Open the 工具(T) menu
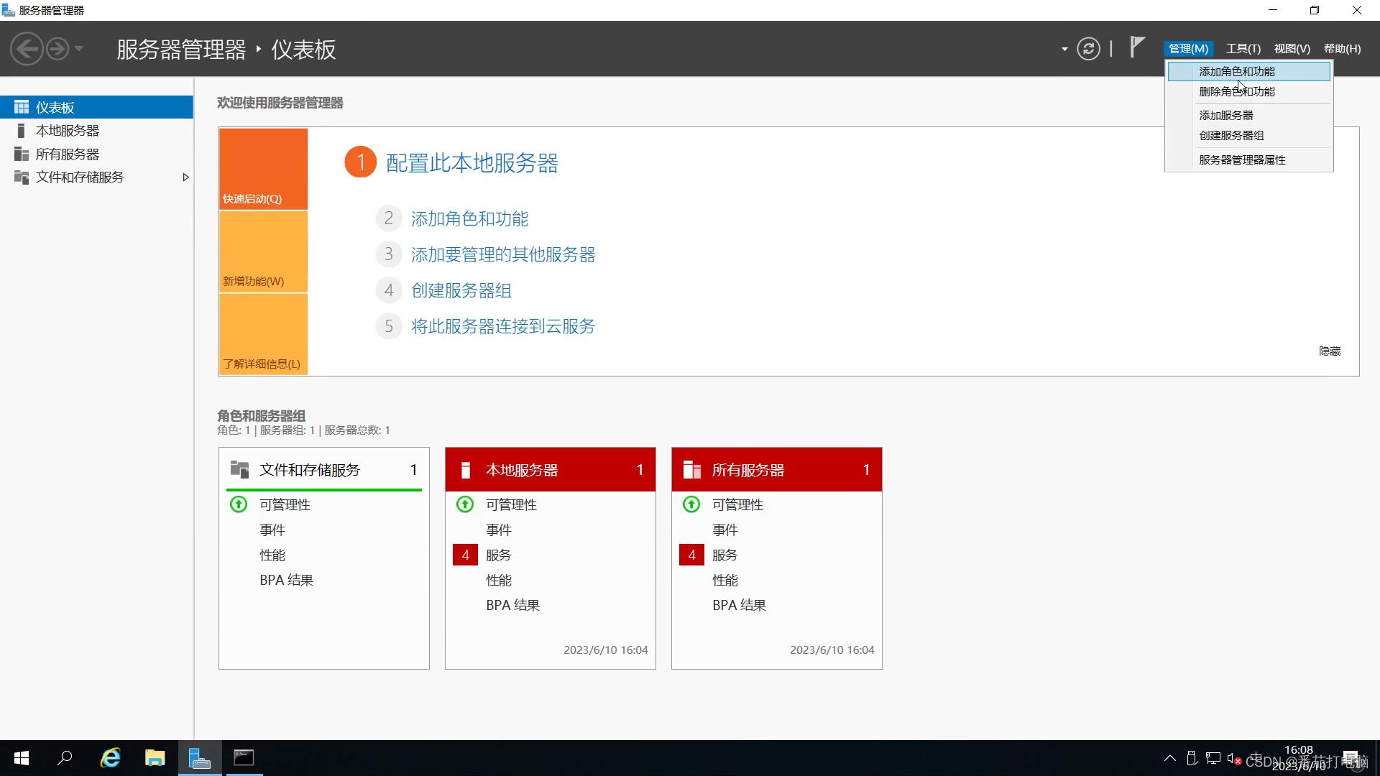This screenshot has width=1380, height=776. pyautogui.click(x=1243, y=49)
